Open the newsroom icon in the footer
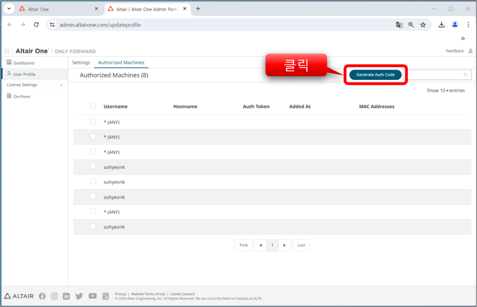The width and height of the screenshot is (477, 307). pyautogui.click(x=106, y=296)
